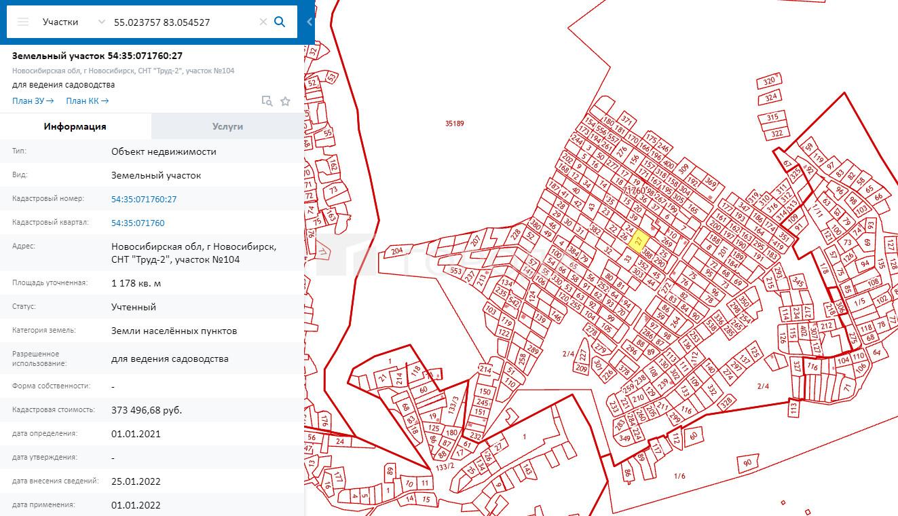Image resolution: width=898 pixels, height=516 pixels.
Task: Select the Информация tab
Action: 75,126
